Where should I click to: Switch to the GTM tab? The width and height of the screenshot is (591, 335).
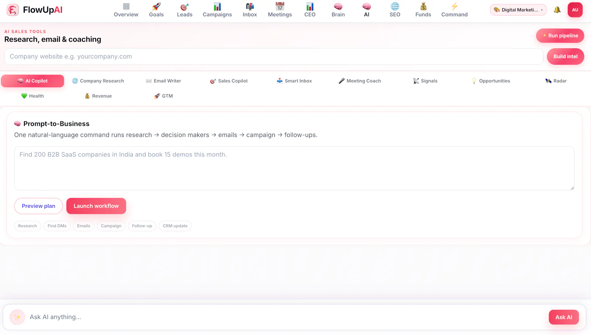coord(163,96)
